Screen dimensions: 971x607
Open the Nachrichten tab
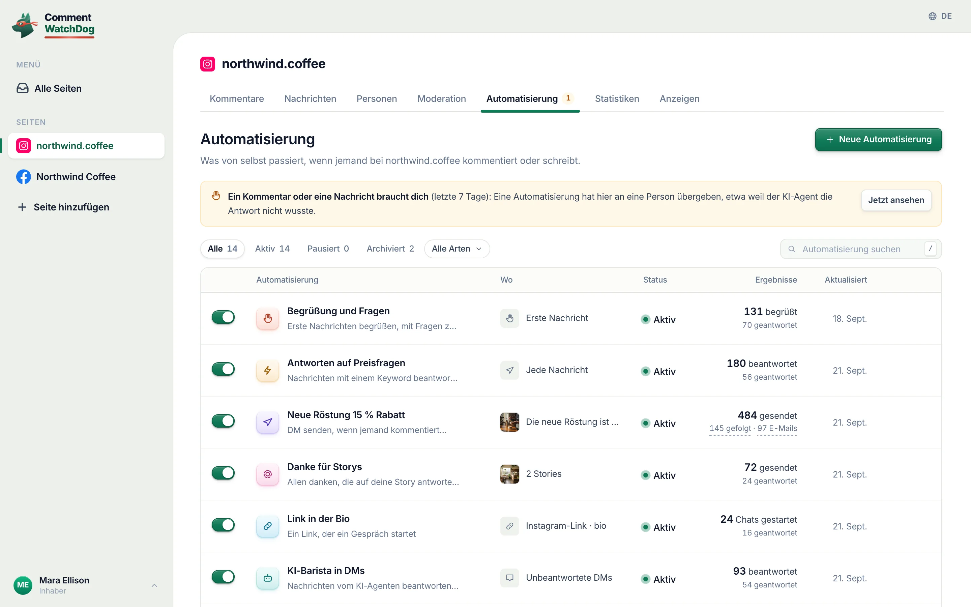310,99
